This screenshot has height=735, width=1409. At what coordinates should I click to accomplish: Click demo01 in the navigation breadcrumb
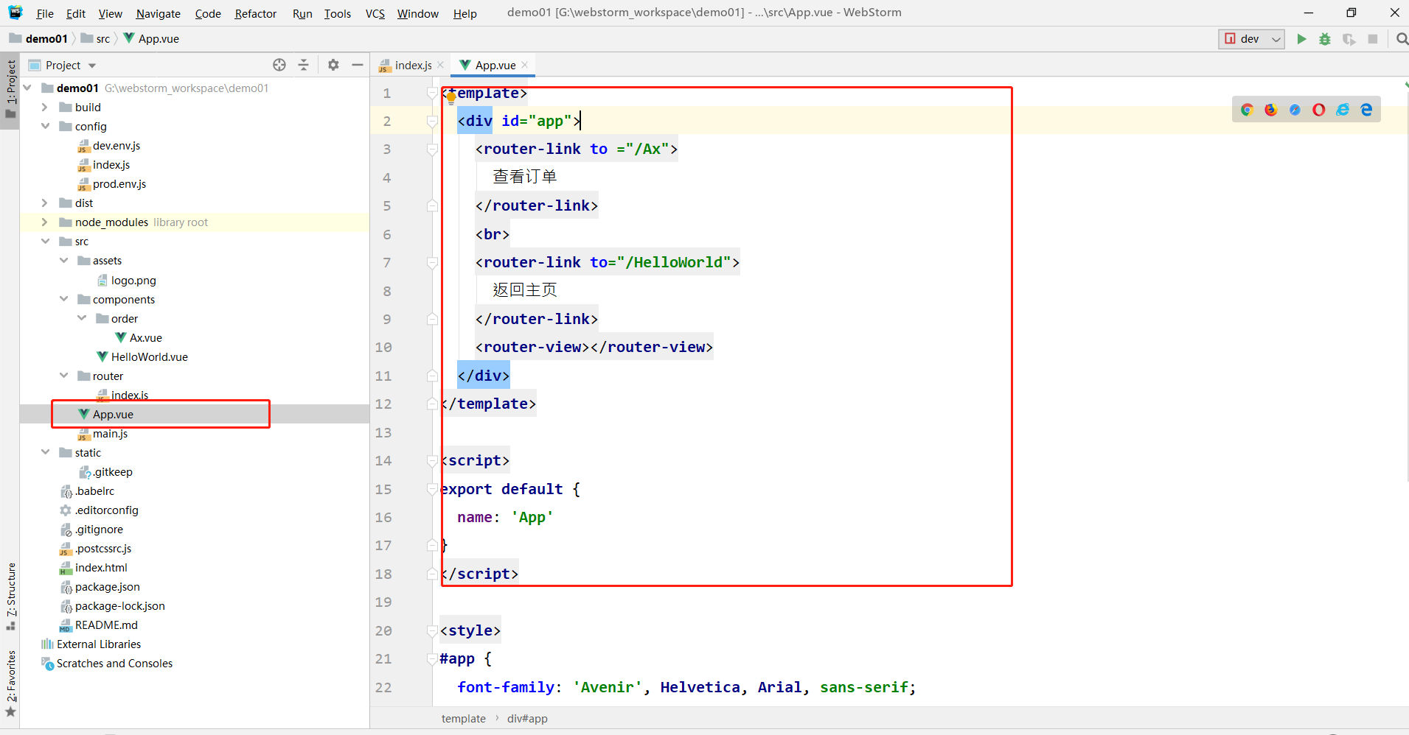(46, 38)
